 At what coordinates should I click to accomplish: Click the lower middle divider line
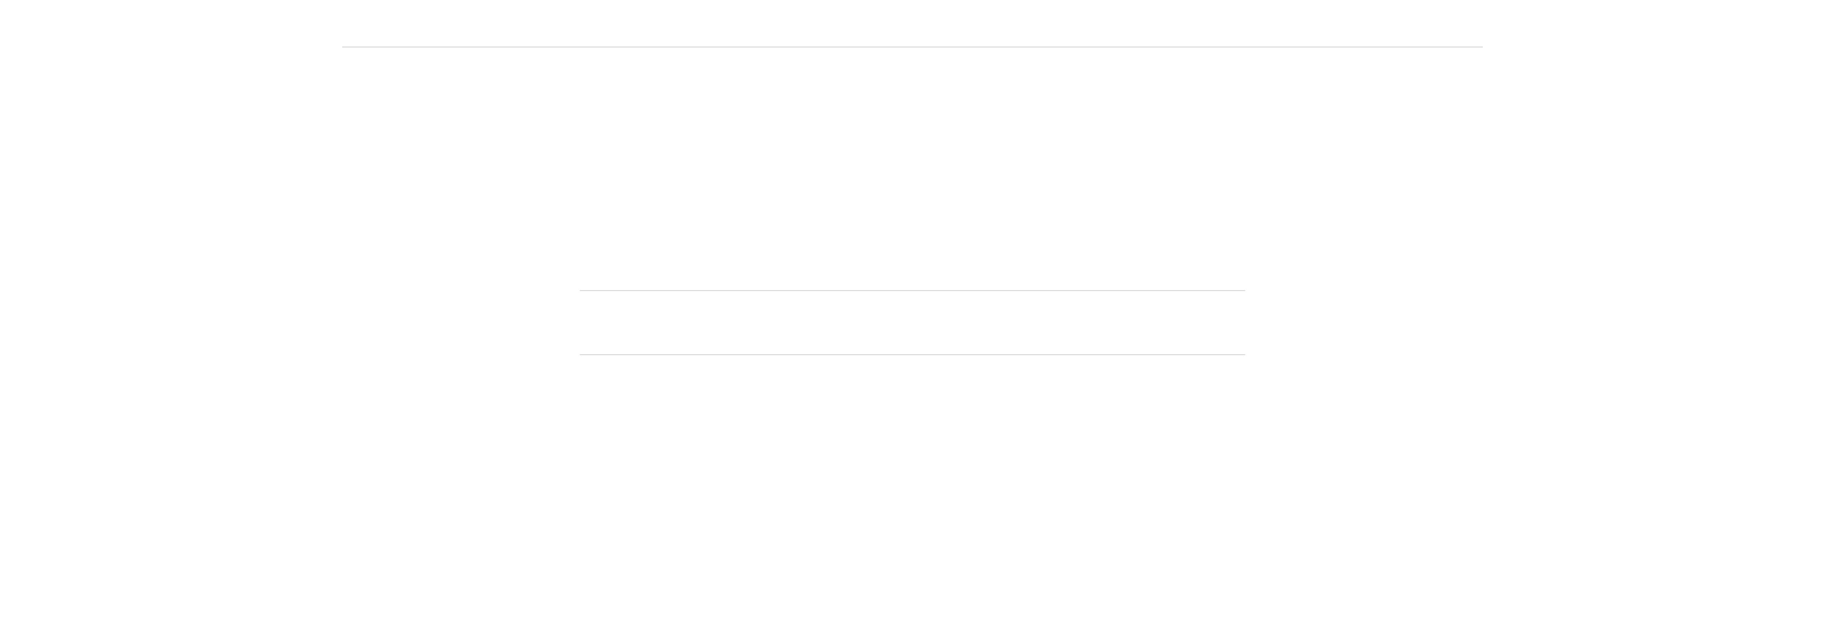912,355
